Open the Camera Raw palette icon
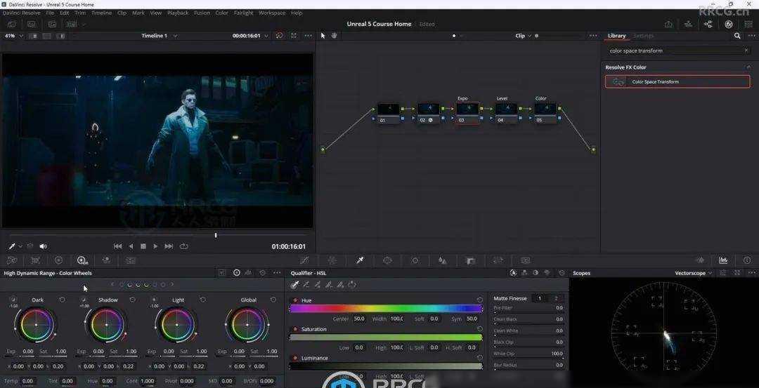This screenshot has width=759, height=388. (12, 260)
